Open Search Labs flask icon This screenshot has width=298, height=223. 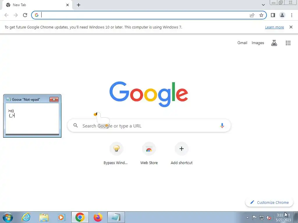coord(274,43)
